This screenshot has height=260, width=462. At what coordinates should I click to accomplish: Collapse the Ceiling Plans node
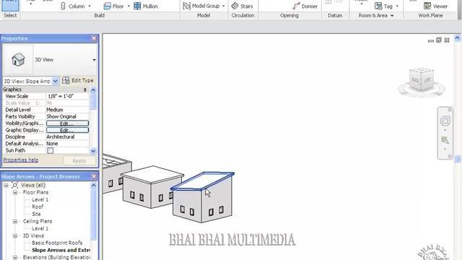click(x=15, y=221)
